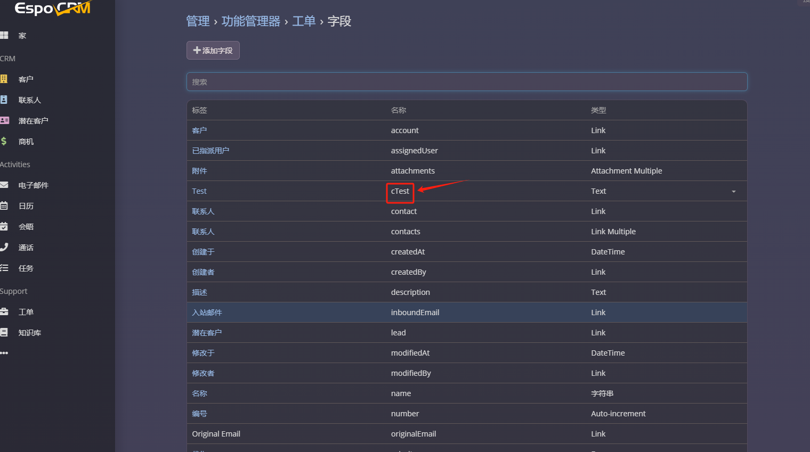Image resolution: width=810 pixels, height=452 pixels.
Task: Open the 客户 field label link in table
Action: (x=199, y=130)
